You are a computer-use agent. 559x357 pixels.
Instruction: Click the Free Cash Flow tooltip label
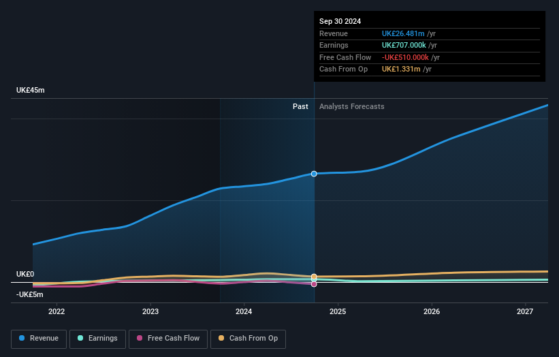[345, 57]
